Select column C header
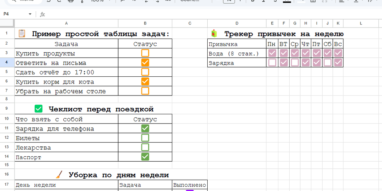The image size is (382, 191). [190, 23]
